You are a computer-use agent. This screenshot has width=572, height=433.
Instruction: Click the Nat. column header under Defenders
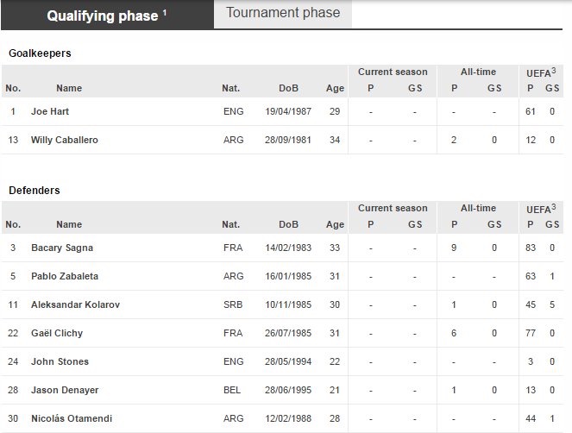click(230, 224)
